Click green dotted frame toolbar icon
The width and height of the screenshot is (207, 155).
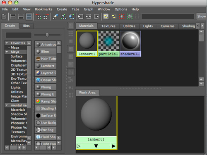pyautogui.click(x=130, y=17)
